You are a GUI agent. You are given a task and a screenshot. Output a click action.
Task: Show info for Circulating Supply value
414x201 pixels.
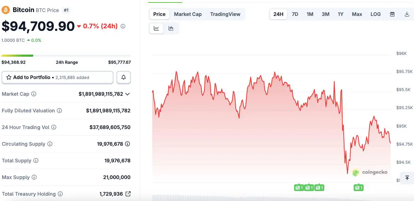(127, 144)
